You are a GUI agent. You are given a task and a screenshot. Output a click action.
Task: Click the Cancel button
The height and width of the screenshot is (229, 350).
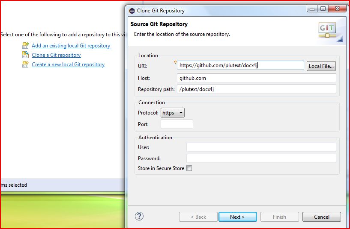322,217
